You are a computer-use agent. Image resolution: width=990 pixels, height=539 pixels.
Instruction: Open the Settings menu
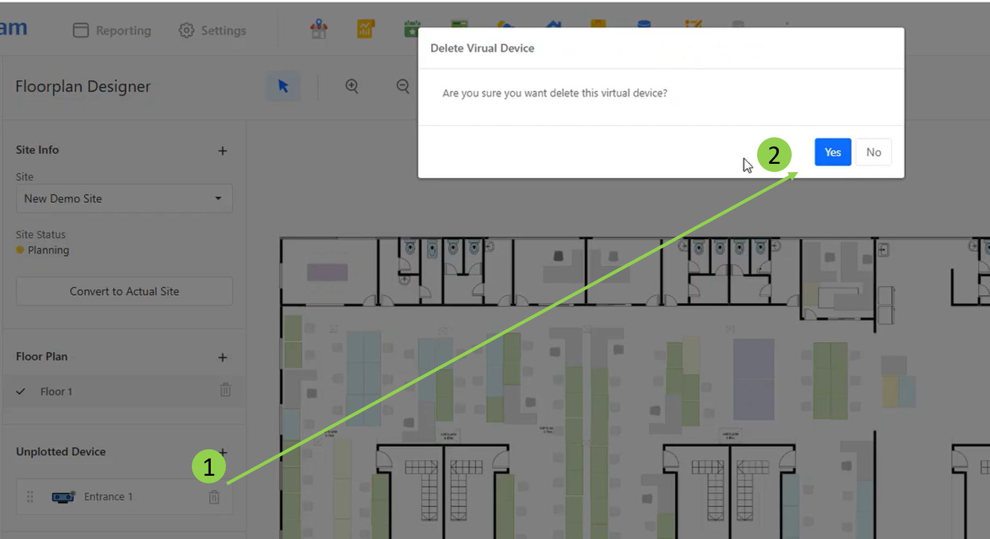coord(212,31)
